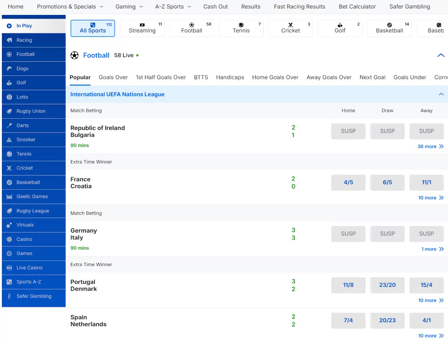This screenshot has height=343, width=448.
Task: Switch to the Handicaps tab
Action: tap(230, 77)
